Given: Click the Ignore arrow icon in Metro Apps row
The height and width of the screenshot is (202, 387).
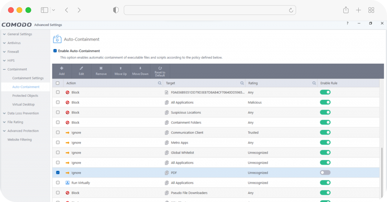Looking at the screenshot, I should click(x=67, y=142).
